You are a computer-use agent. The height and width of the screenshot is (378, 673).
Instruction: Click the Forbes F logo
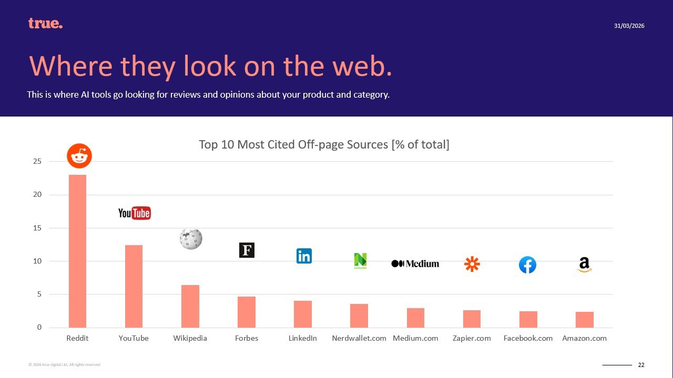tap(247, 250)
